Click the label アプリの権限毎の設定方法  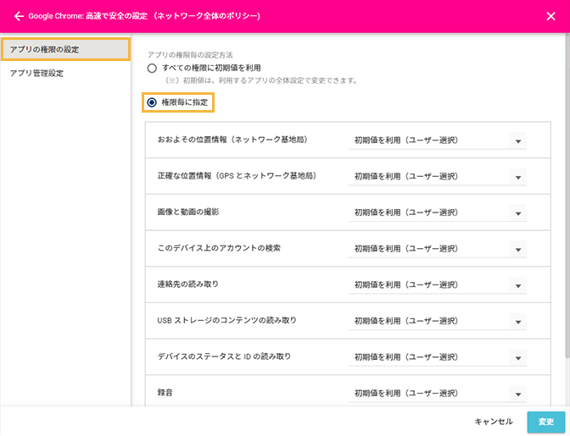[190, 55]
